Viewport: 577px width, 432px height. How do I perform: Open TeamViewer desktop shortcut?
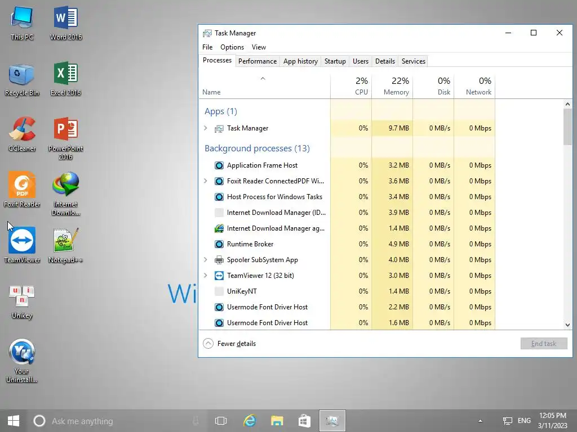22,245
